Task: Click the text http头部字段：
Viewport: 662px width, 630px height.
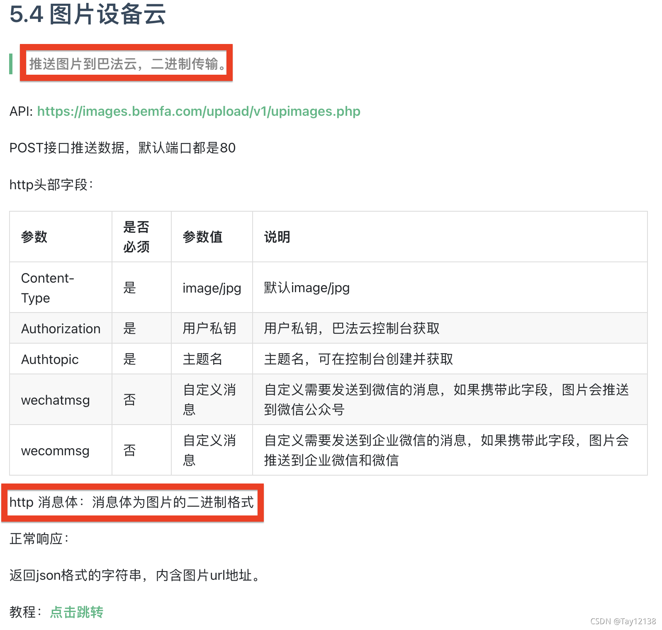Action: [51, 185]
